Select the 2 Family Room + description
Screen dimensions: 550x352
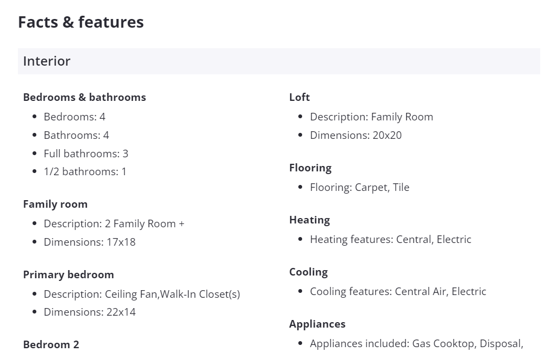[114, 223]
